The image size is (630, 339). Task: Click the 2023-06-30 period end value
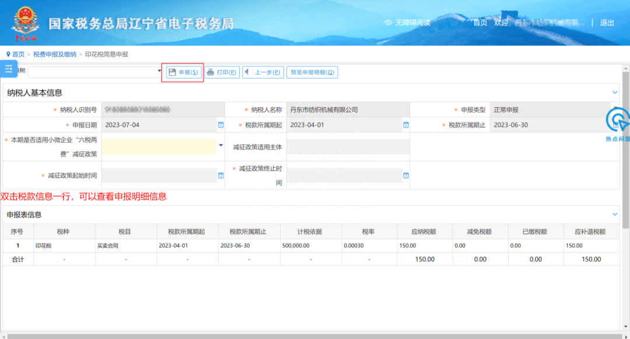click(x=510, y=125)
